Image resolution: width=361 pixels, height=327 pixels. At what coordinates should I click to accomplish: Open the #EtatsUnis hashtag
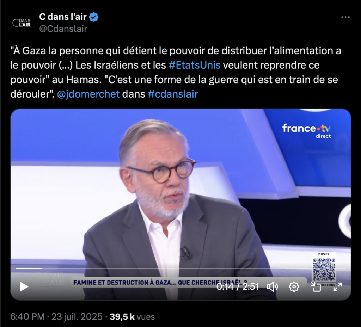[x=195, y=65]
